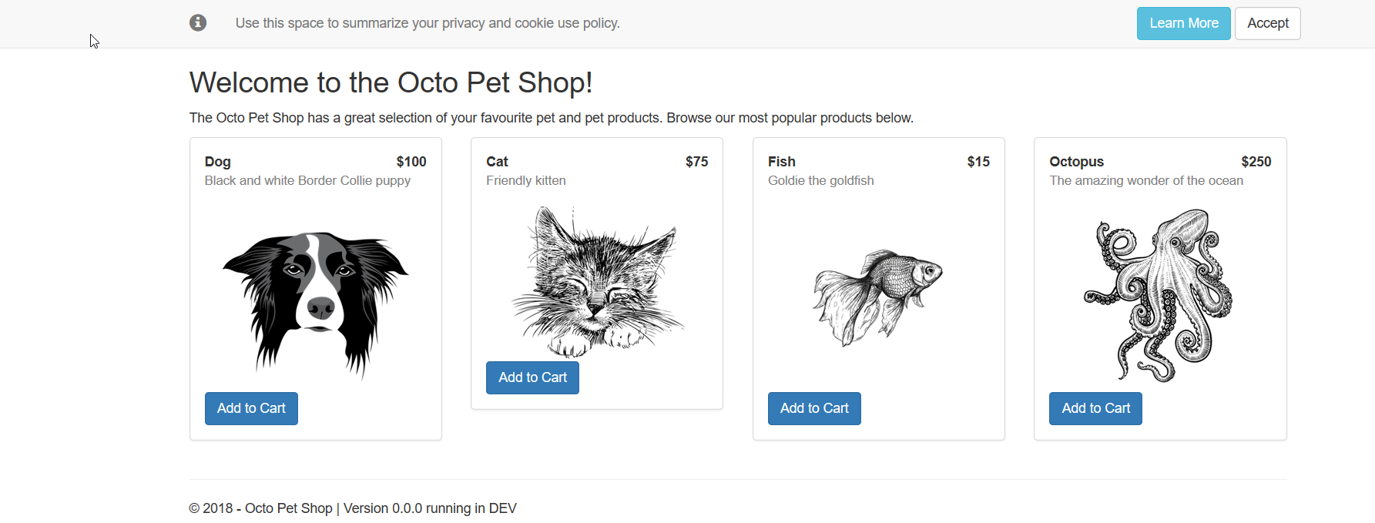The width and height of the screenshot is (1375, 523).
Task: Click the octopus illustration
Action: [1159, 295]
